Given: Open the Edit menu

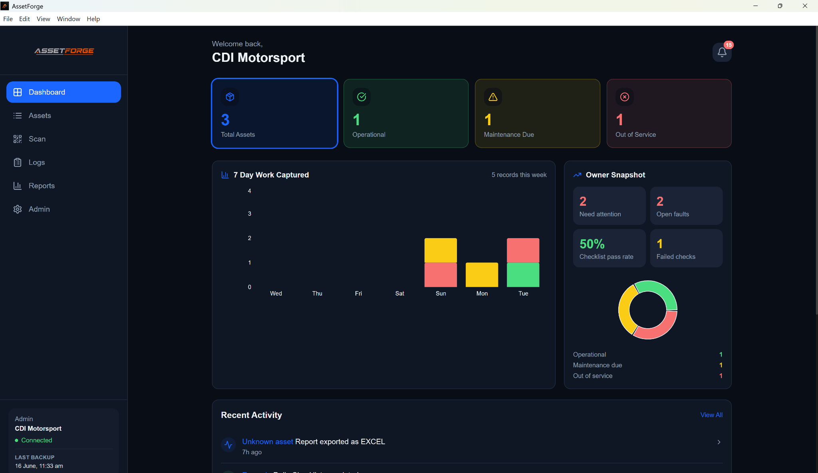Looking at the screenshot, I should click(x=24, y=19).
